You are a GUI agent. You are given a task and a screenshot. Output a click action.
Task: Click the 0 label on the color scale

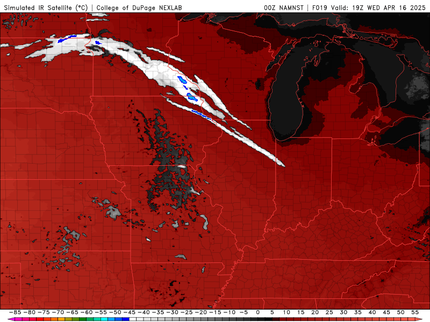coord(258,312)
